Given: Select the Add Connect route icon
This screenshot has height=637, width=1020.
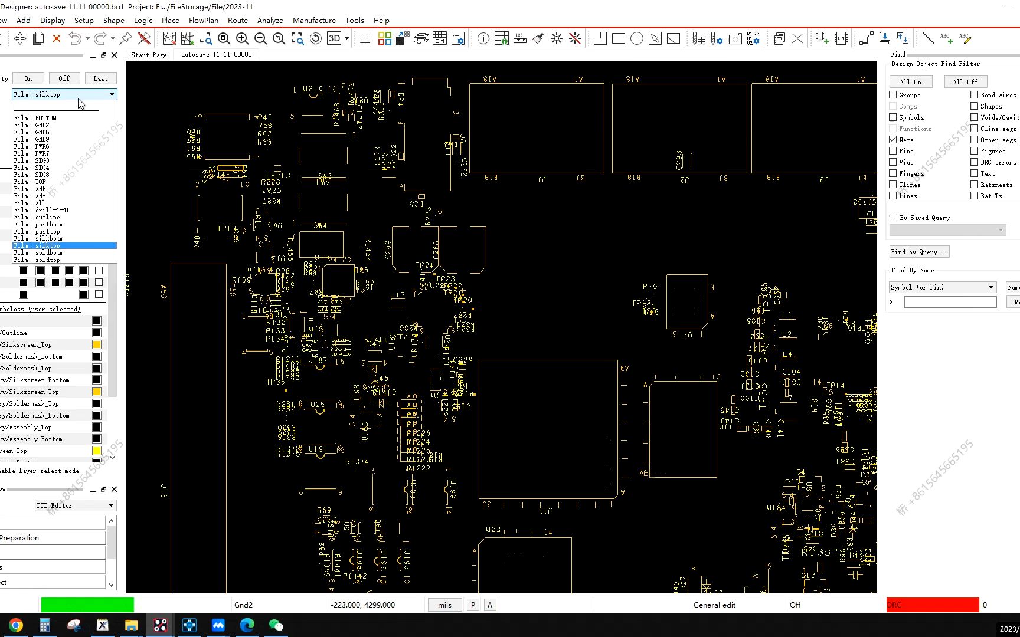Looking at the screenshot, I should tap(867, 39).
